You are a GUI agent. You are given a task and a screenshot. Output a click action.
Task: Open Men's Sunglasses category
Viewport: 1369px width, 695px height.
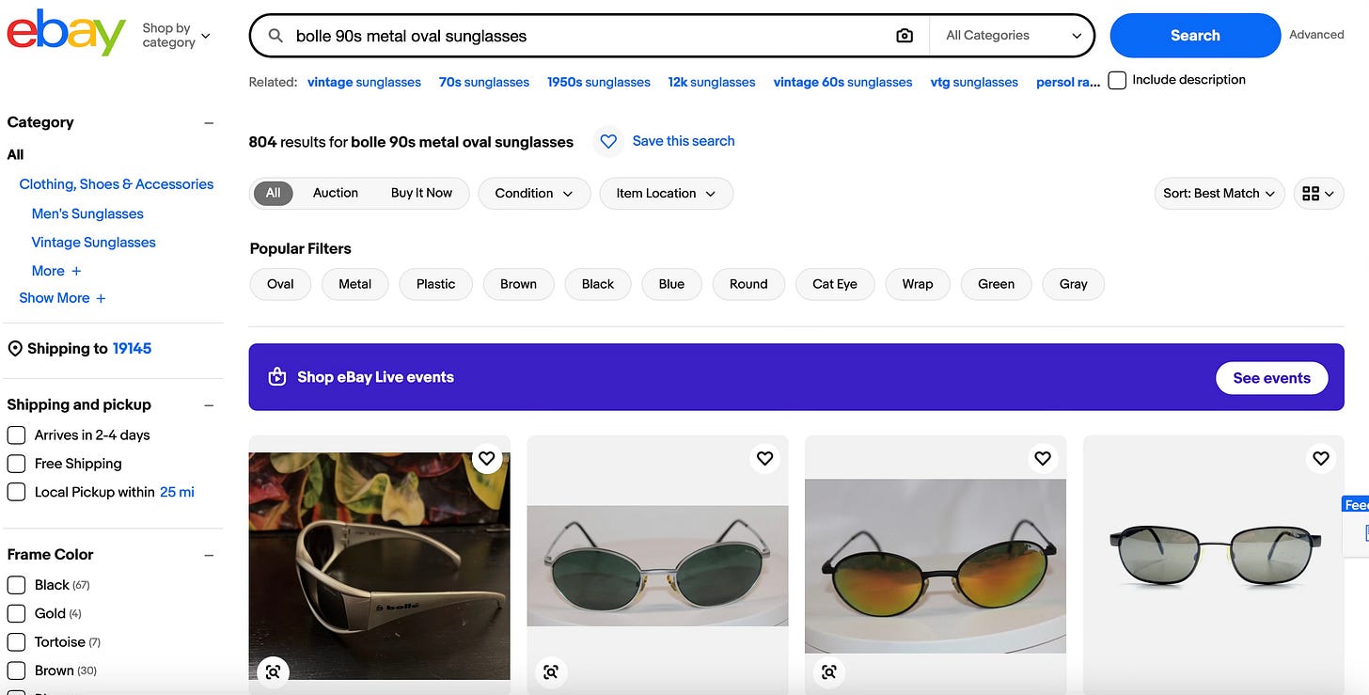pyautogui.click(x=87, y=213)
